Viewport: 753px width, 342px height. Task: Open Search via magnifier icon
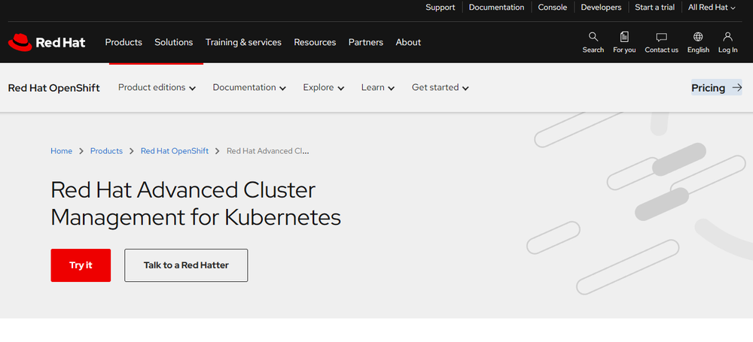[x=593, y=37]
